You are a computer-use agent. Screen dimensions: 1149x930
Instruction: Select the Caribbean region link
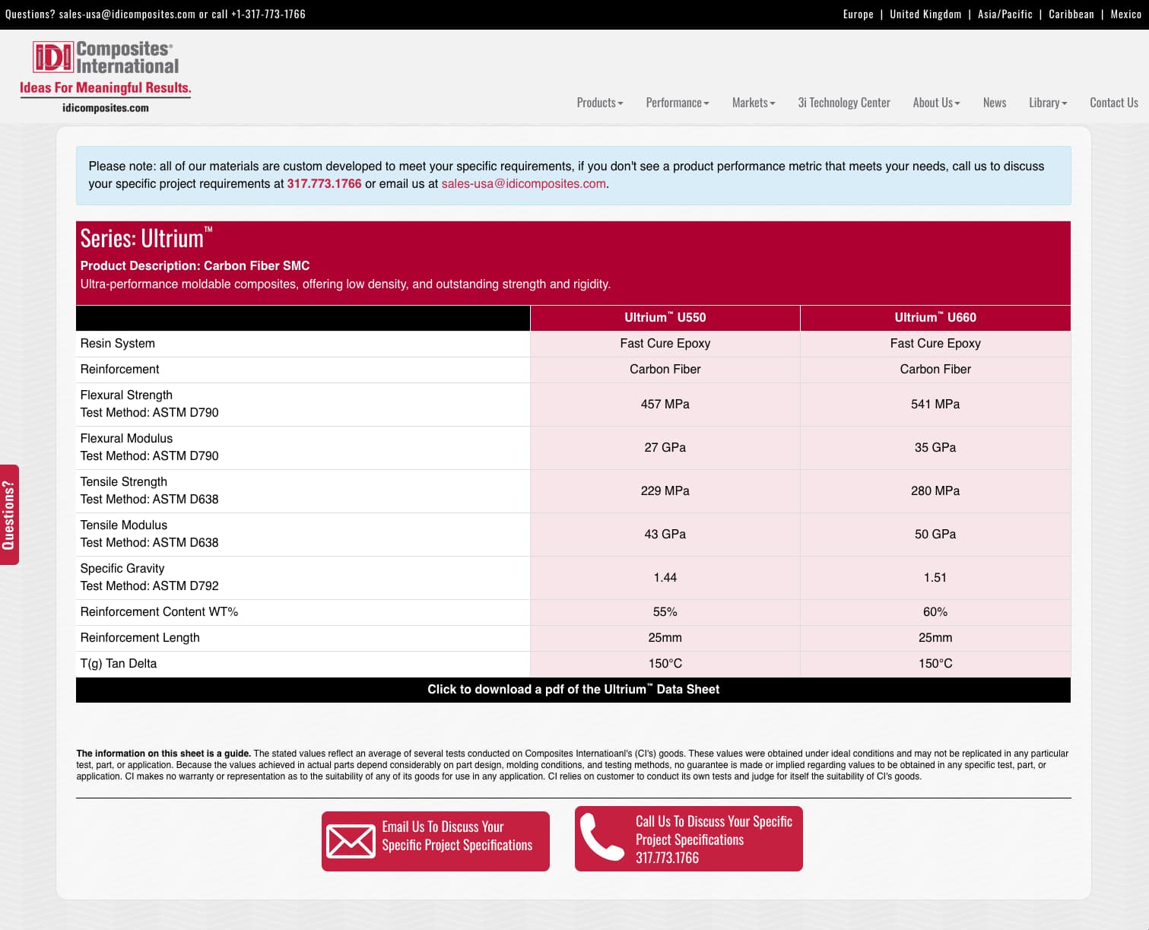pos(1071,14)
